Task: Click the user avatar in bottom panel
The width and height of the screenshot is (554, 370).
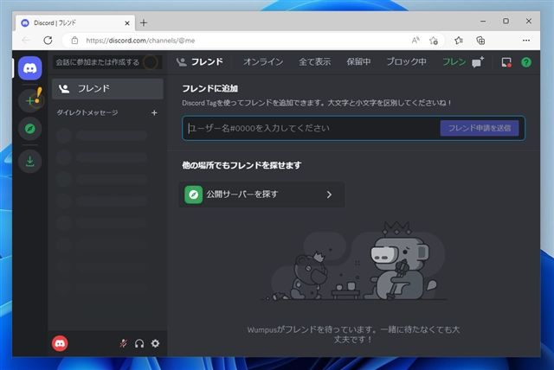Action: pos(60,343)
